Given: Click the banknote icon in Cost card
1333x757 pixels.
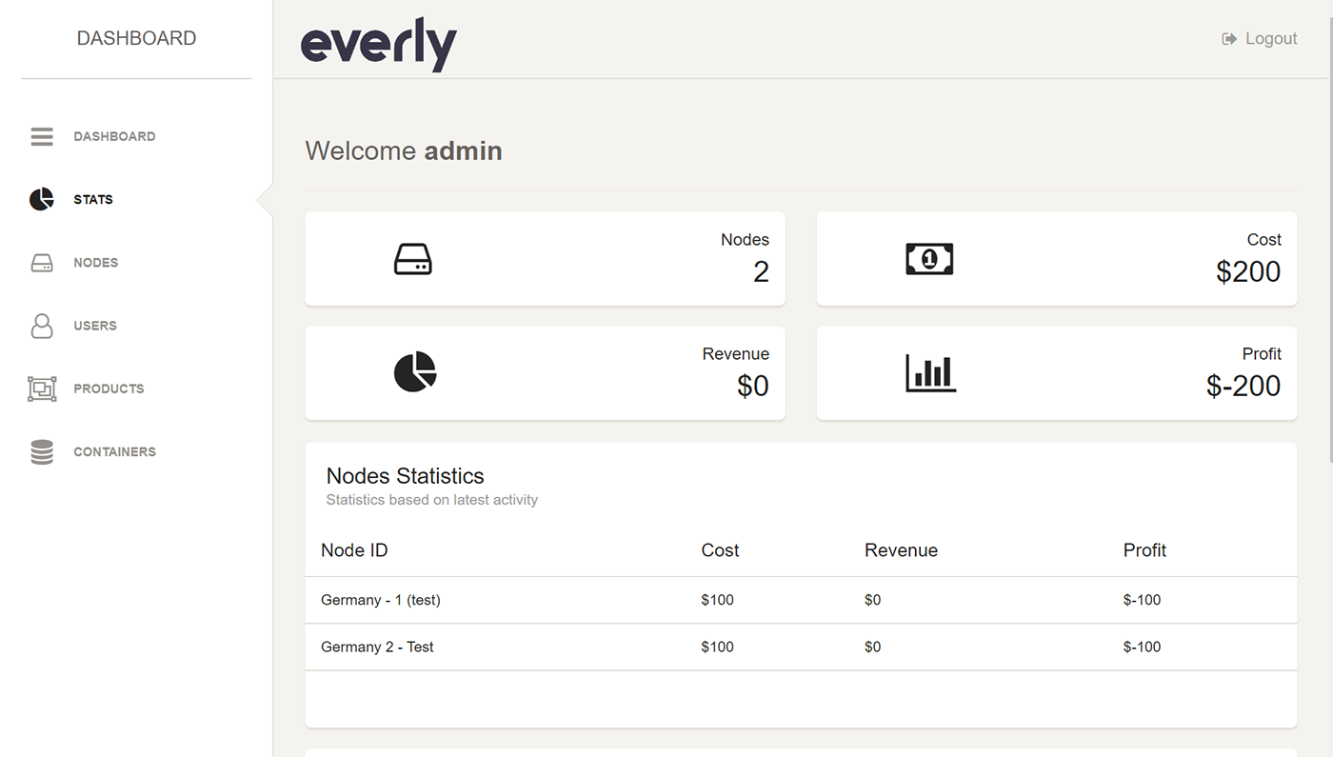Looking at the screenshot, I should 929,259.
